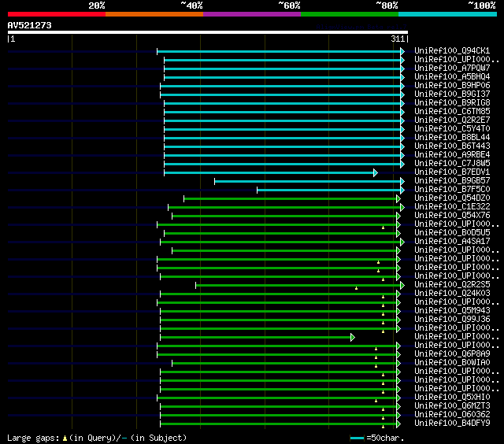Viewport: 504px width, 444px height.
Task: Select subject label UniRef100_B0D5U5
Action: (x=452, y=233)
